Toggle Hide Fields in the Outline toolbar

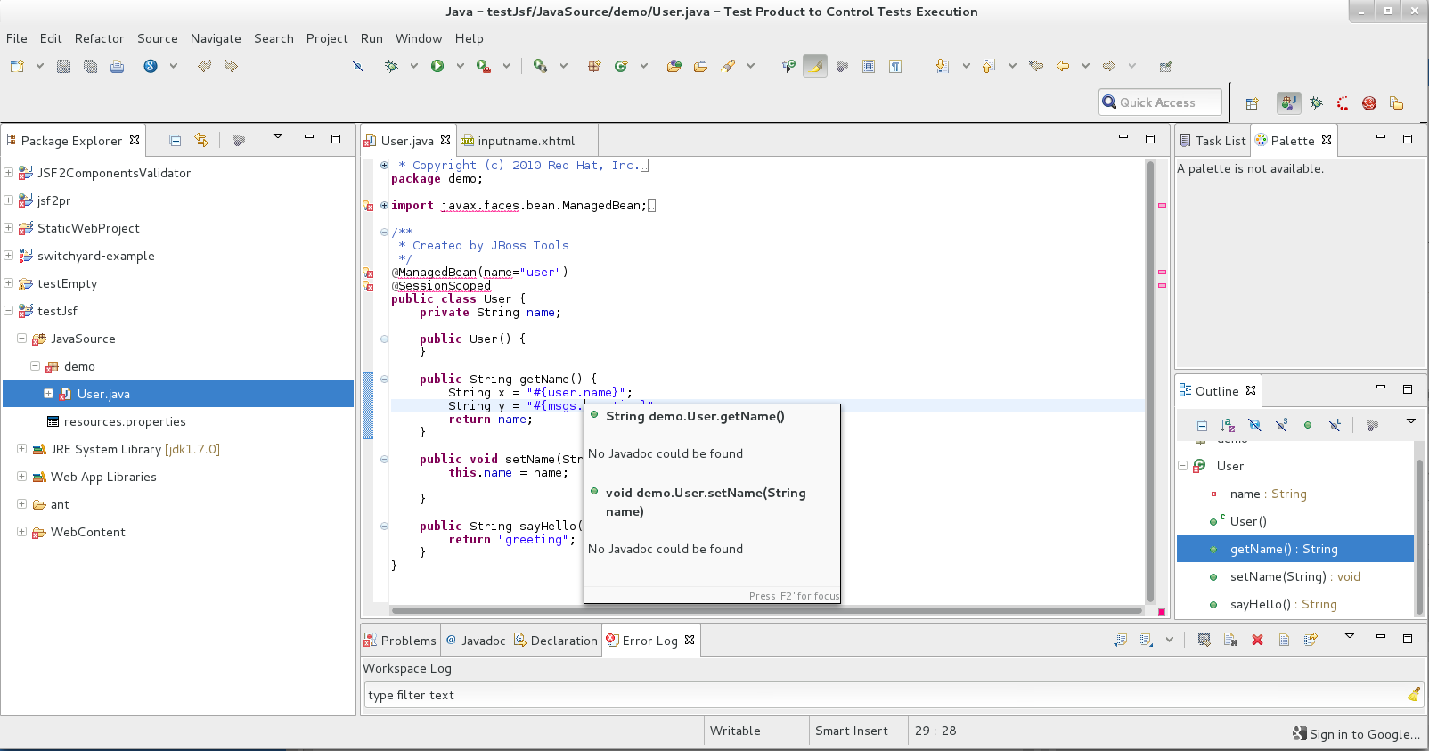(1254, 425)
